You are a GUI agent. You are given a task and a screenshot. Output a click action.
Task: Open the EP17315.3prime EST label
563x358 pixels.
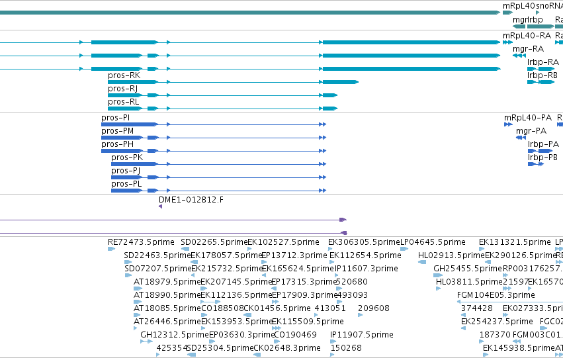304,283
